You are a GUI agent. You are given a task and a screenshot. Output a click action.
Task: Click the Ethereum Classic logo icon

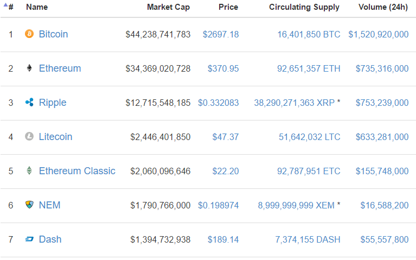[x=29, y=171]
